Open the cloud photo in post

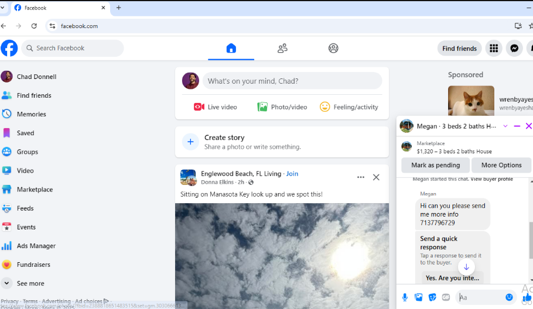(x=282, y=256)
